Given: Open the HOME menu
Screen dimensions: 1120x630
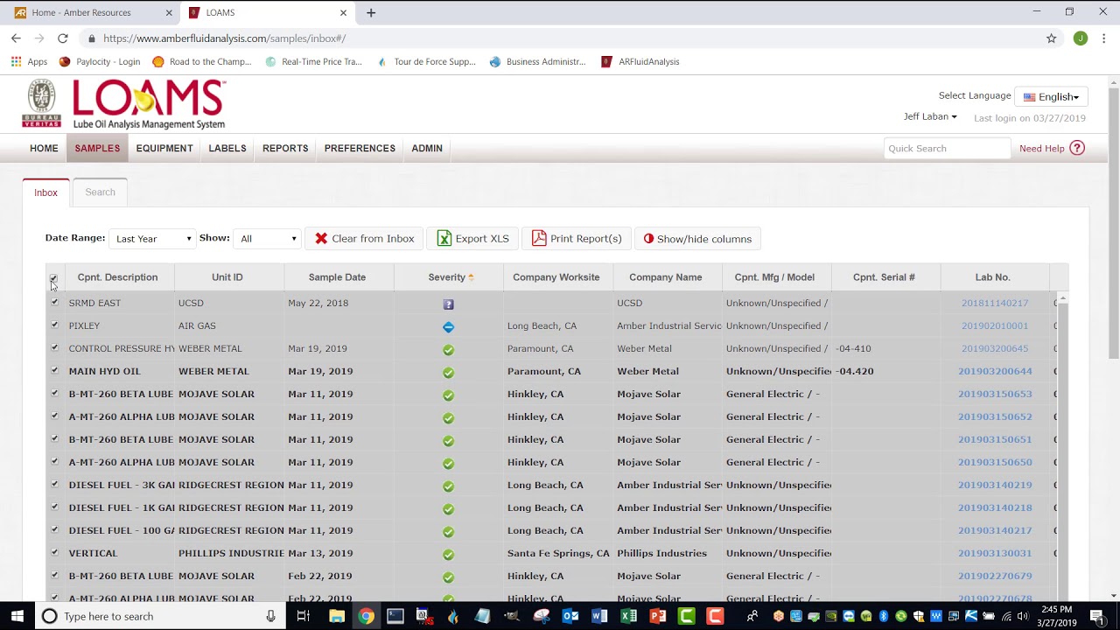Looking at the screenshot, I should click(44, 149).
